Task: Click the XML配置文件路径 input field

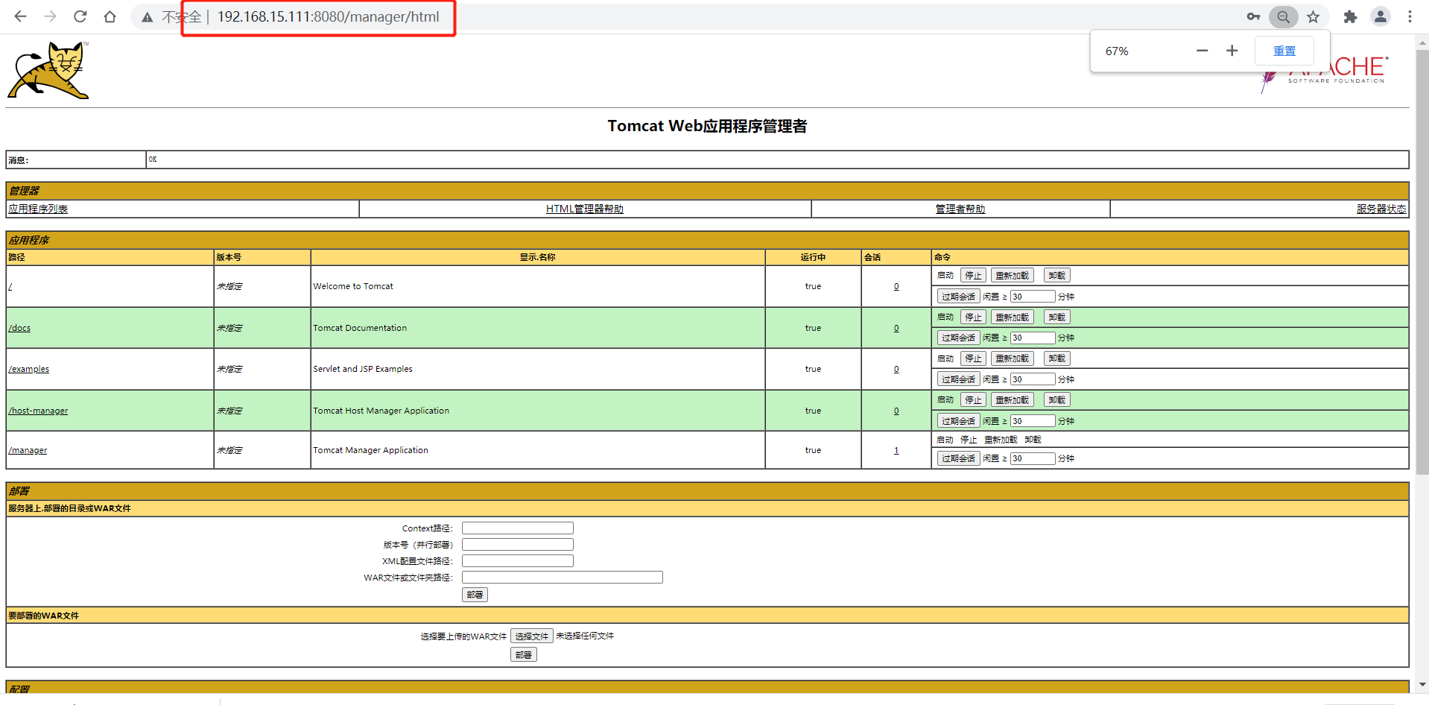Action: click(x=518, y=561)
